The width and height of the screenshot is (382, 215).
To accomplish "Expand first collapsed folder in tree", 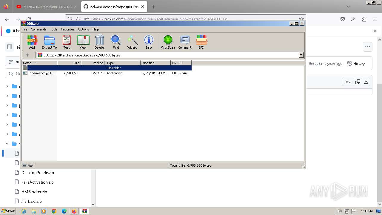I will coord(7,86).
